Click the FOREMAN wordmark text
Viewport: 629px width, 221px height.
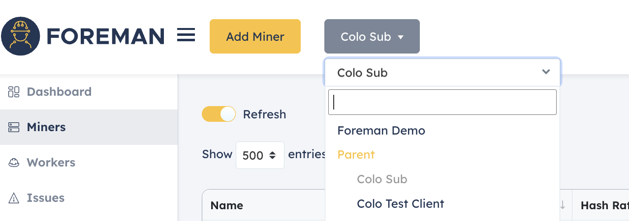pyautogui.click(x=105, y=36)
